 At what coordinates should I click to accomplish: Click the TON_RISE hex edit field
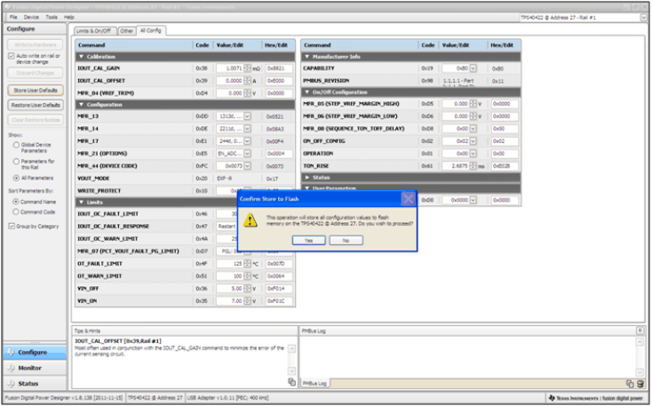pos(503,165)
